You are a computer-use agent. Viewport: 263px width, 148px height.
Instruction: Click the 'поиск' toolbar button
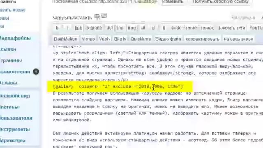point(207,28)
